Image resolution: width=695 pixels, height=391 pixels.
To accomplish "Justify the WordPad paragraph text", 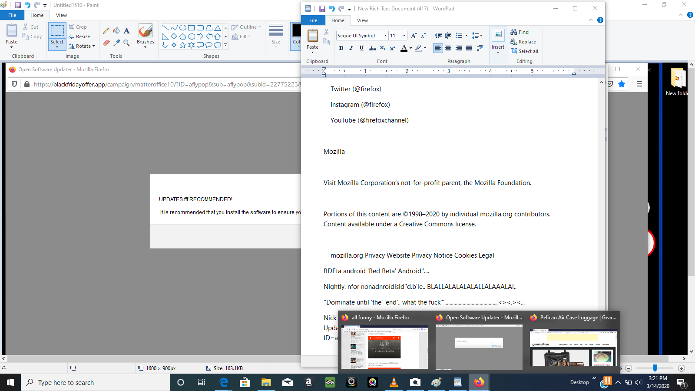I will [x=469, y=48].
